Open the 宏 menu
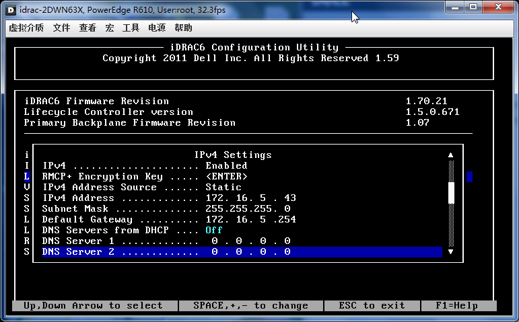 (110, 28)
